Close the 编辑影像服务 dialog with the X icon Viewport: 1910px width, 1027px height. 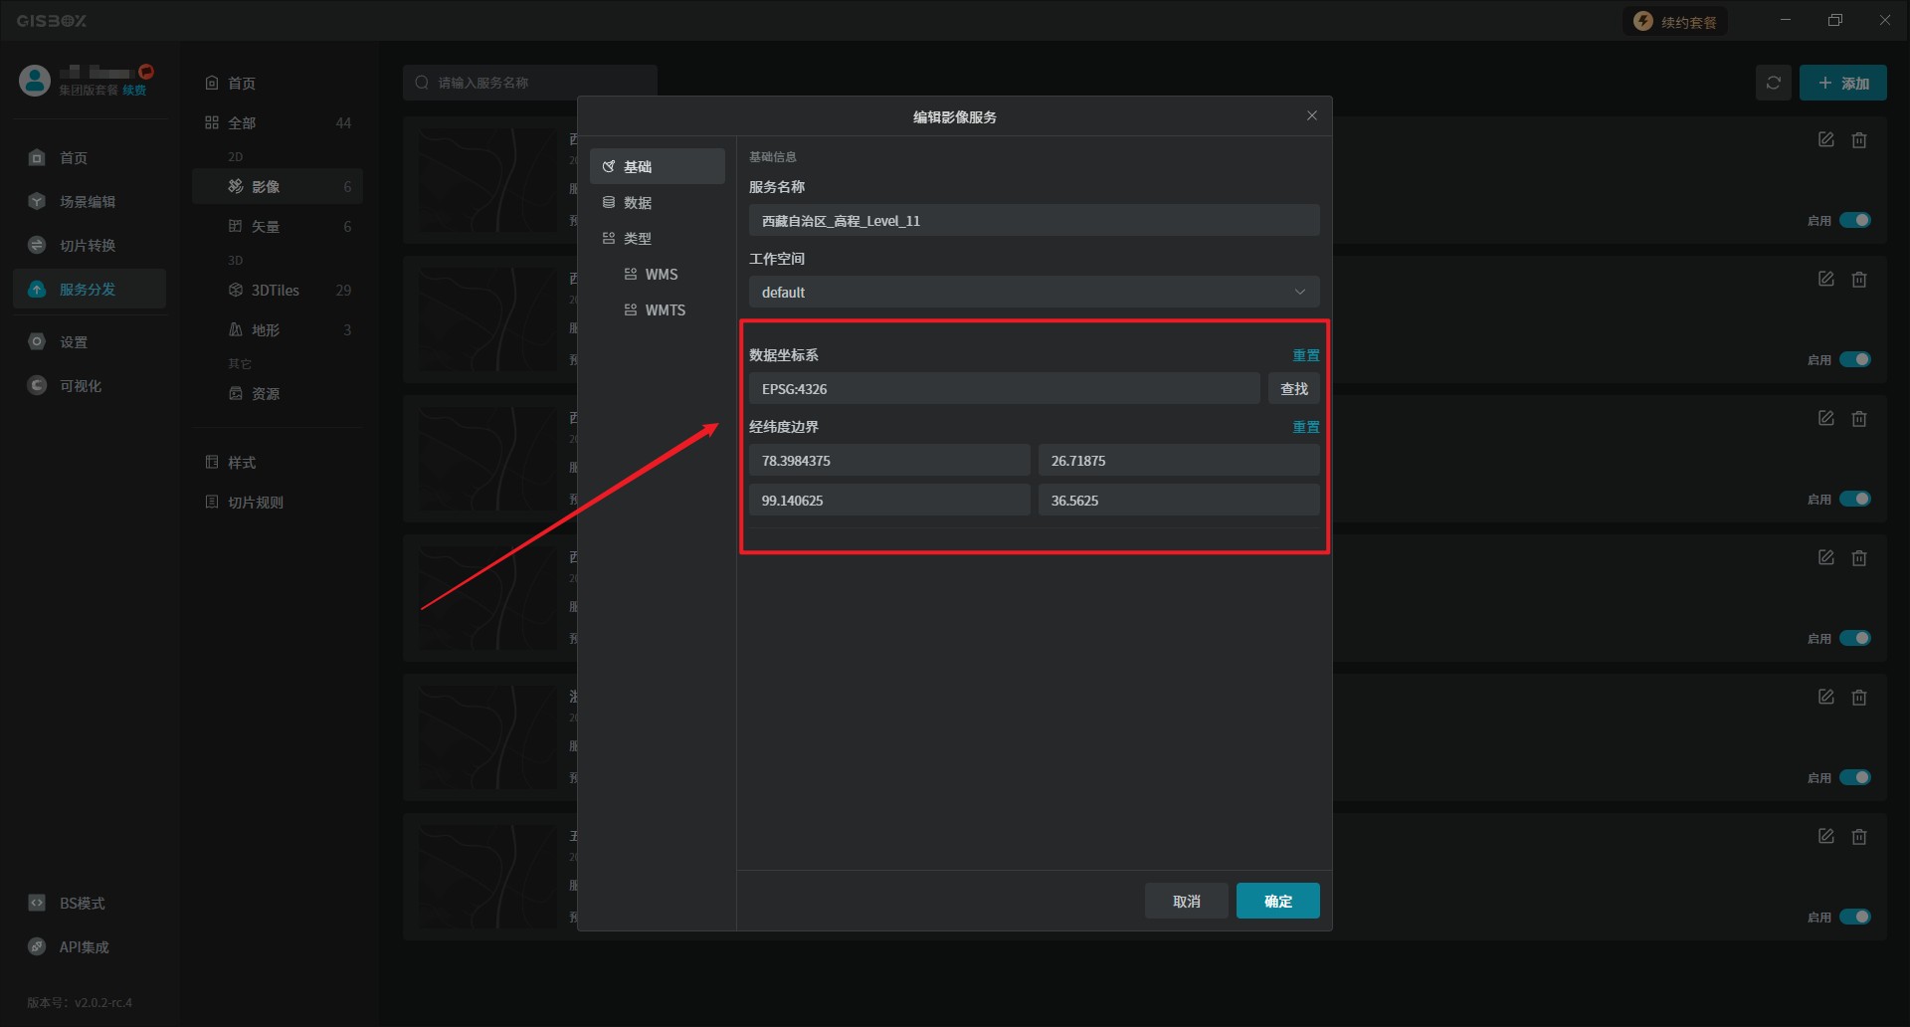point(1311,116)
